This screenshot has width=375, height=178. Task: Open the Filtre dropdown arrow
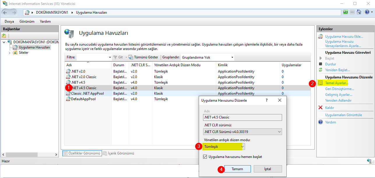tap(110, 57)
